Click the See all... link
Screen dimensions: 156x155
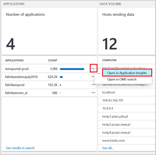[108, 148]
